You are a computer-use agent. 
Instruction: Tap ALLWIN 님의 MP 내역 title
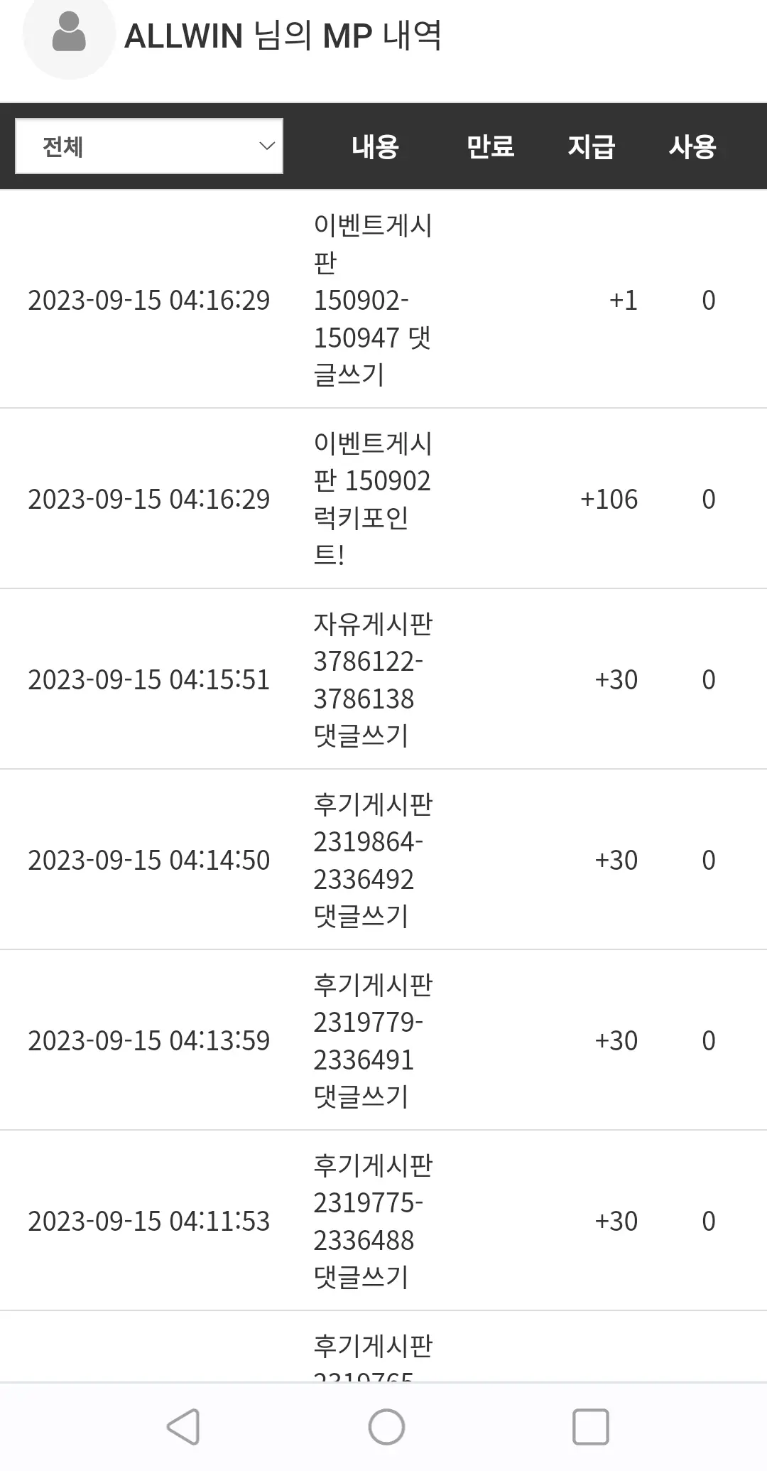(283, 36)
